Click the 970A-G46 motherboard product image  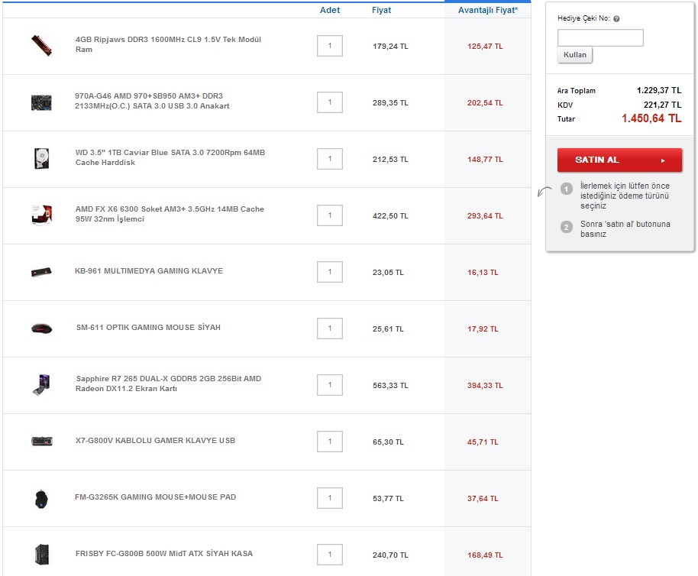coord(41,102)
